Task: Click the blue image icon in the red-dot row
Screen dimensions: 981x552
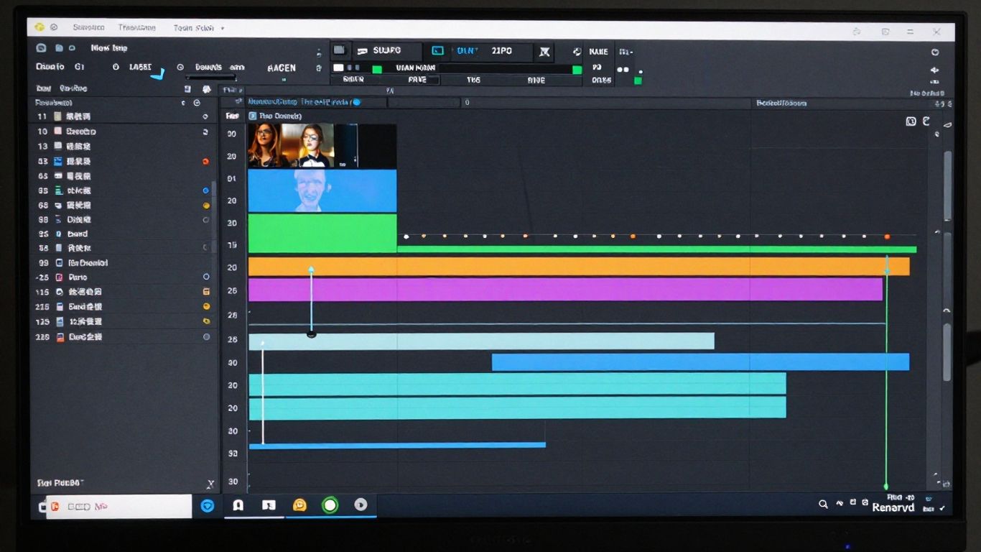Action: point(58,162)
